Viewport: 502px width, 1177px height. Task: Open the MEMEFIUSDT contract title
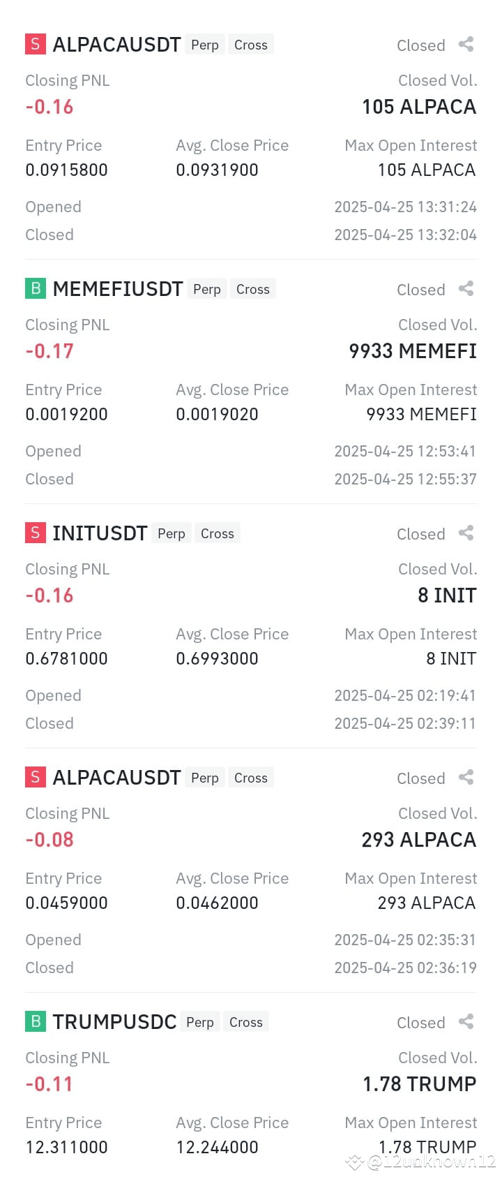(118, 289)
